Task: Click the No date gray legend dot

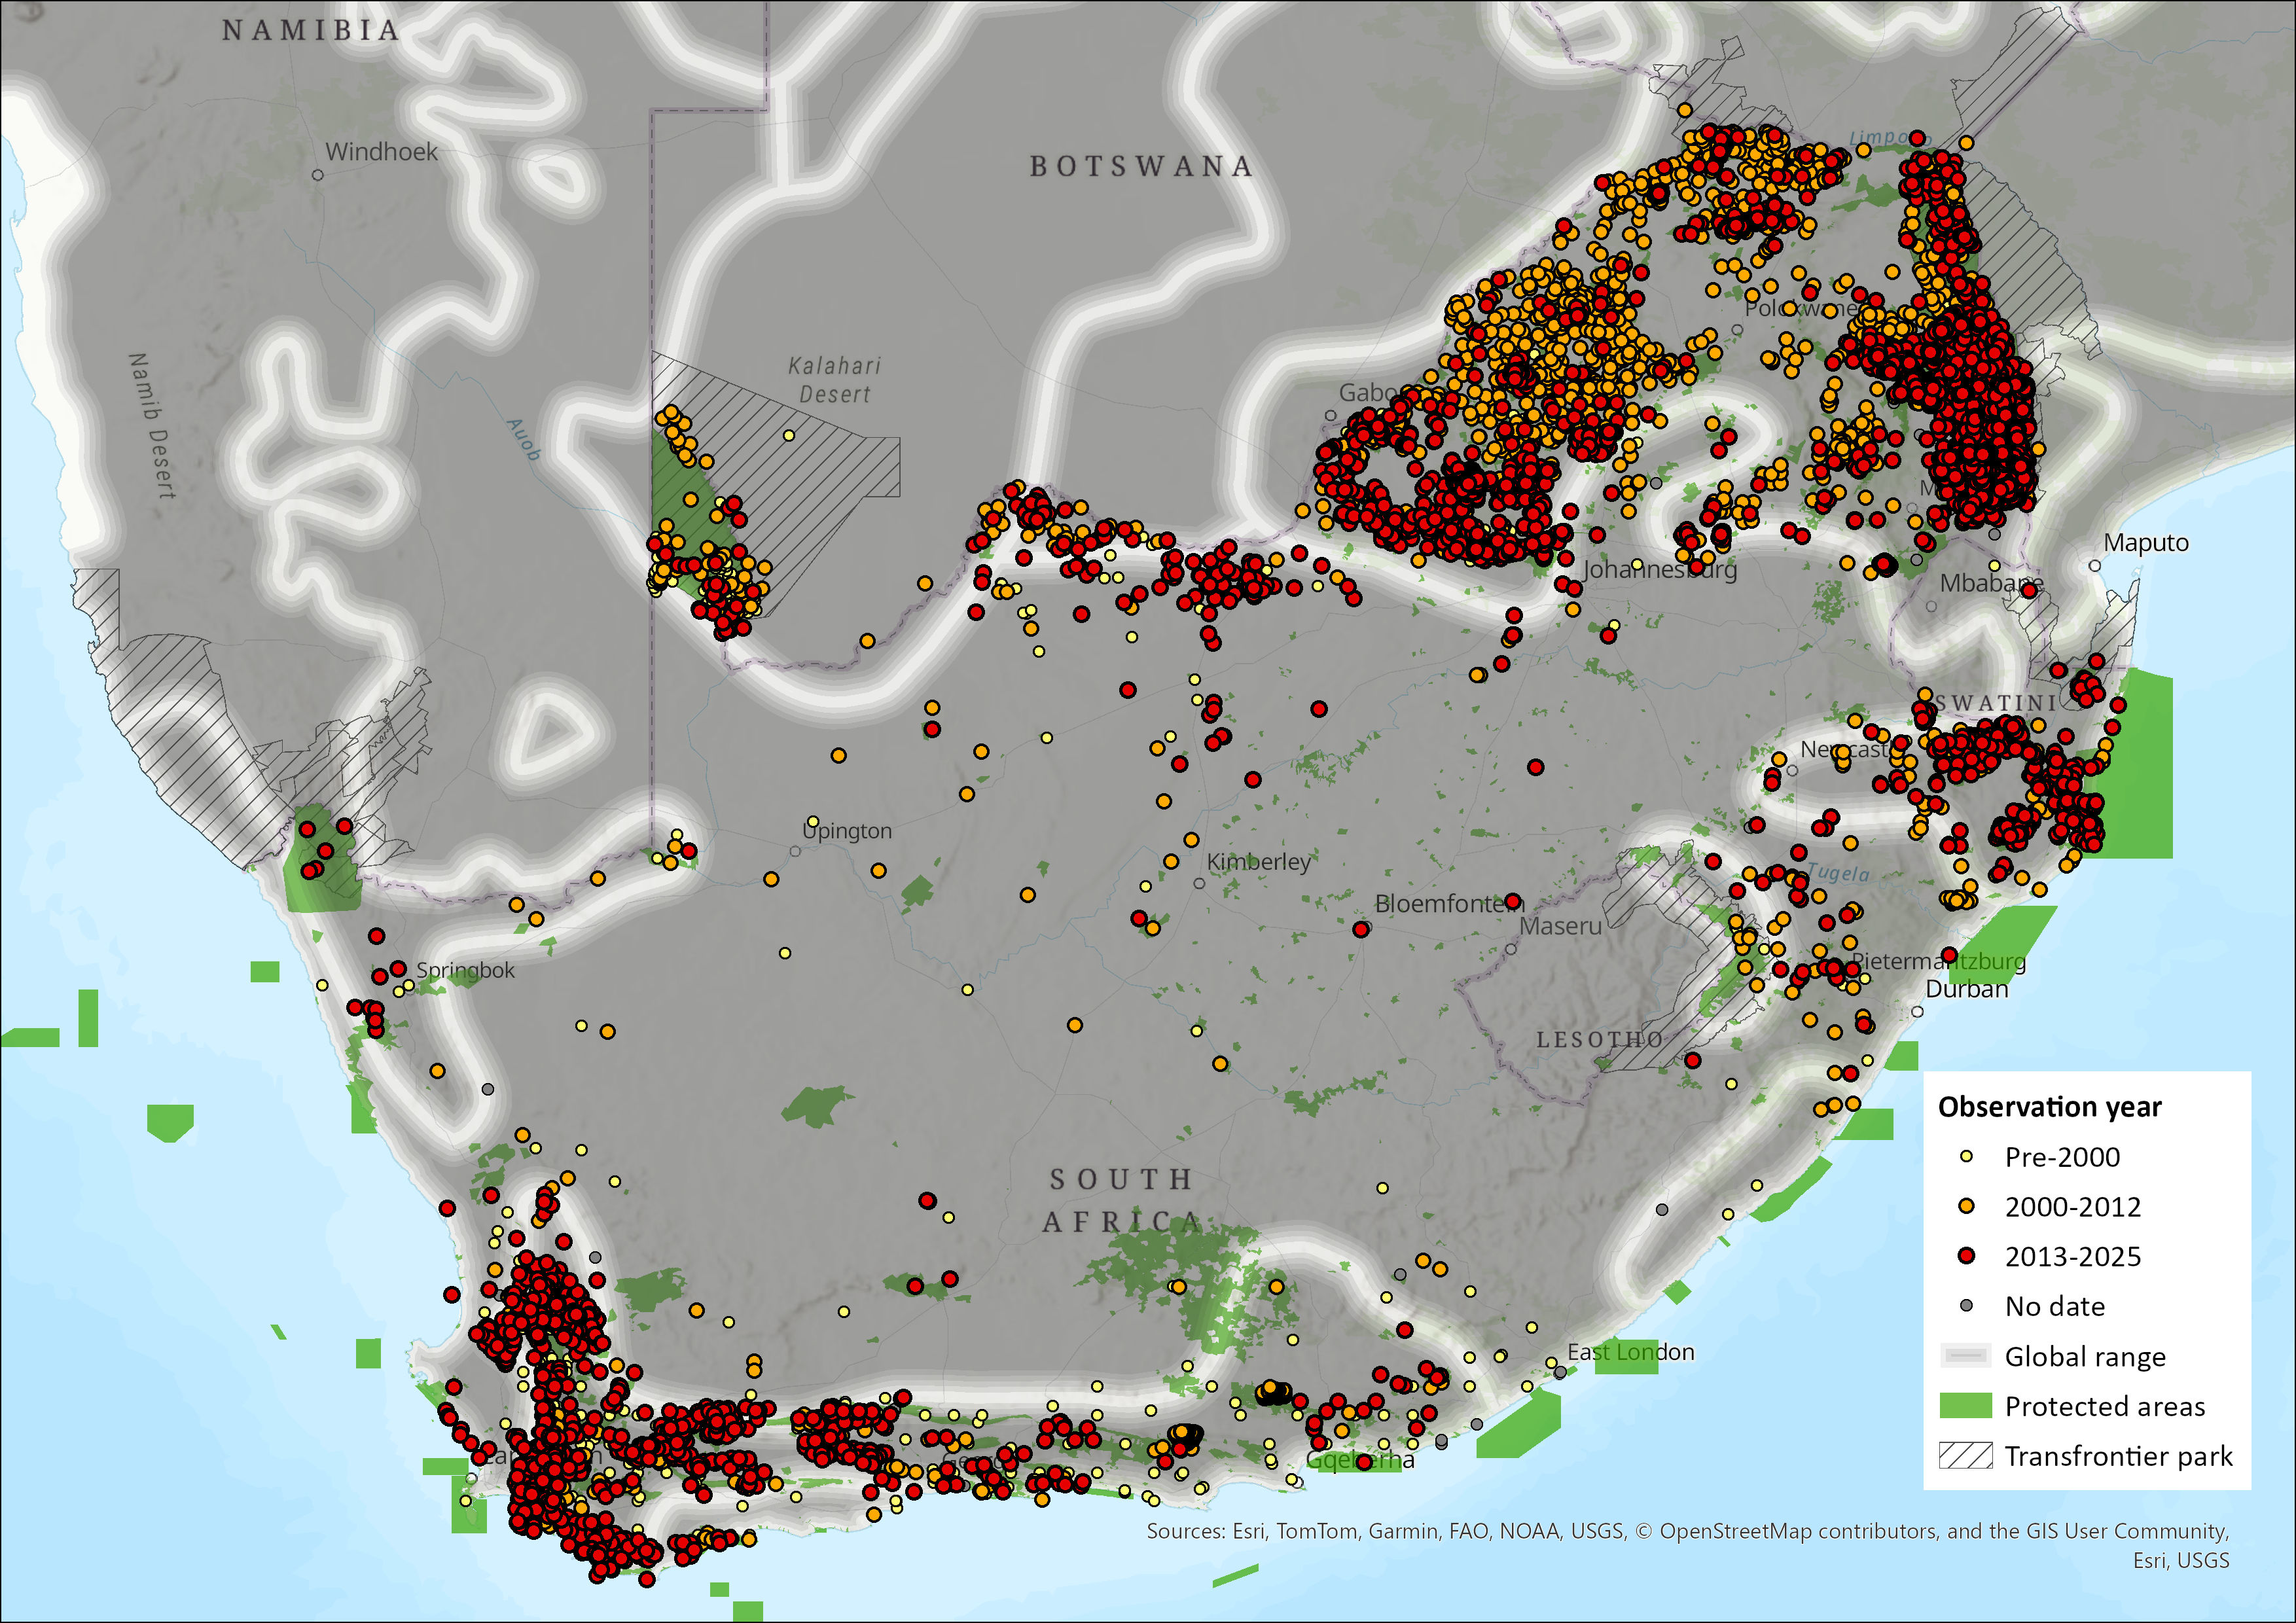Action: coord(1966,1306)
